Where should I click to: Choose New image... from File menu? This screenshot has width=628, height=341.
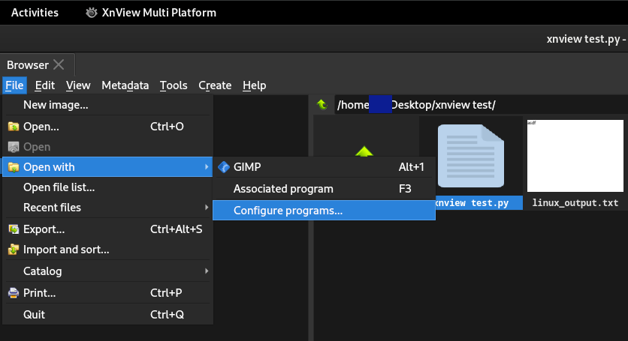click(107, 105)
